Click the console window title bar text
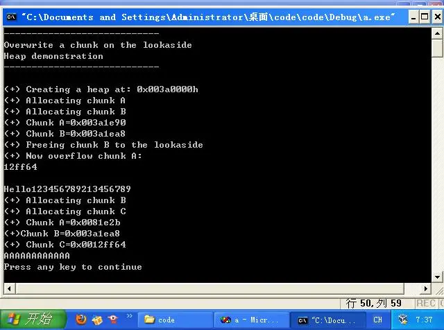 [x=208, y=17]
